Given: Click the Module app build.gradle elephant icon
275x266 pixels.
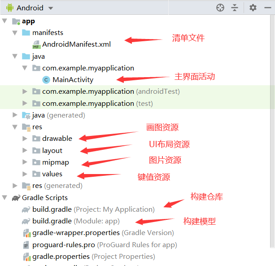Looking at the screenshot, I should coord(26,221).
